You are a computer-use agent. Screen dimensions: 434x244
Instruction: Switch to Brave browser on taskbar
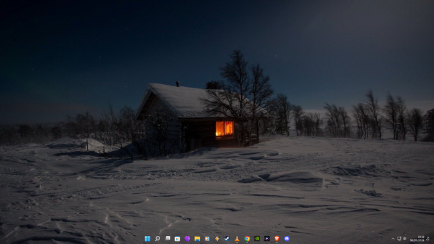point(277,239)
